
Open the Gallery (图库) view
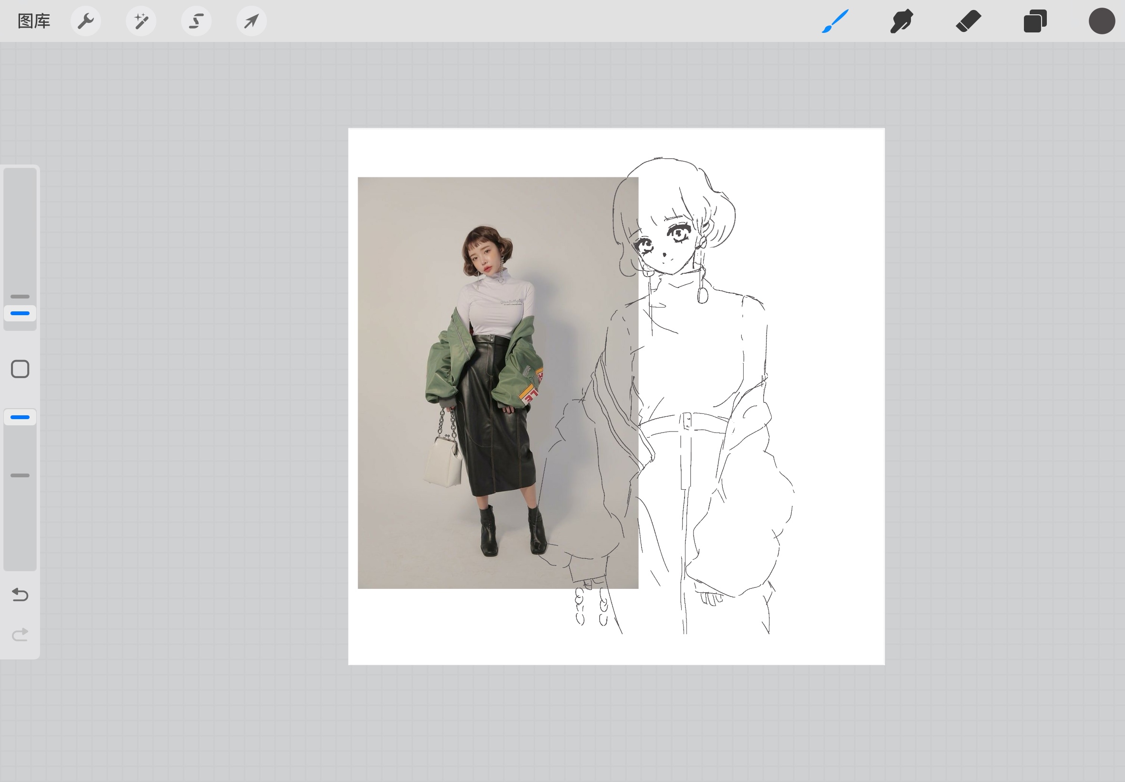(34, 21)
